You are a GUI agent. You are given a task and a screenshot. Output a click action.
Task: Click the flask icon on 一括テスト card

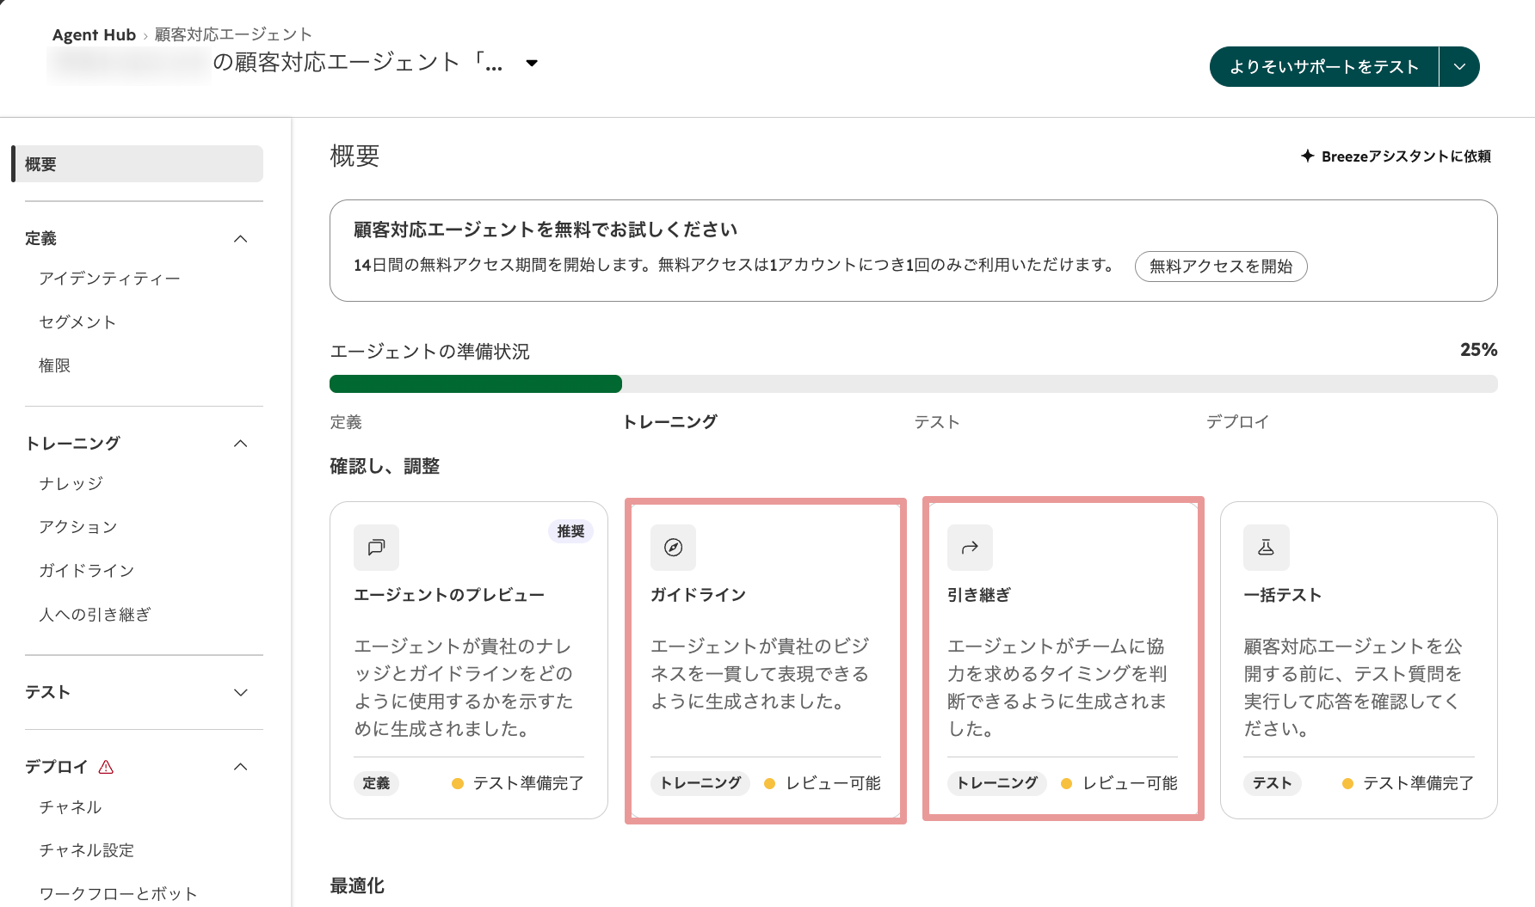pos(1266,548)
